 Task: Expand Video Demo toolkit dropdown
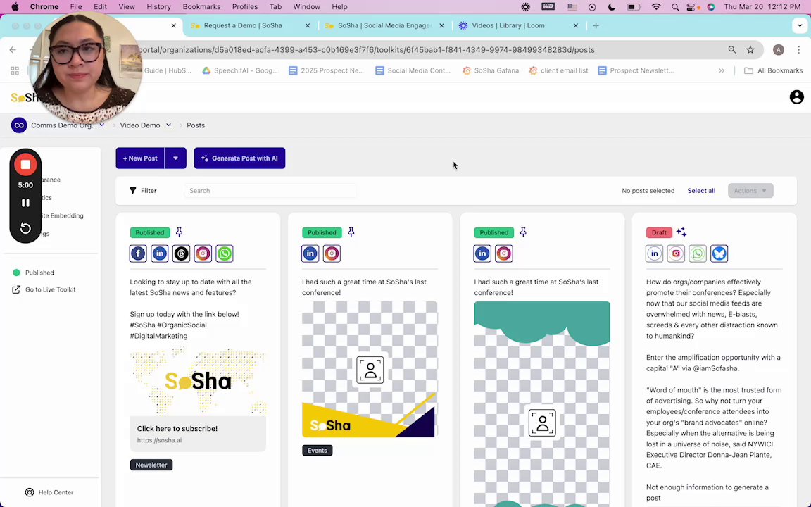[x=169, y=125]
